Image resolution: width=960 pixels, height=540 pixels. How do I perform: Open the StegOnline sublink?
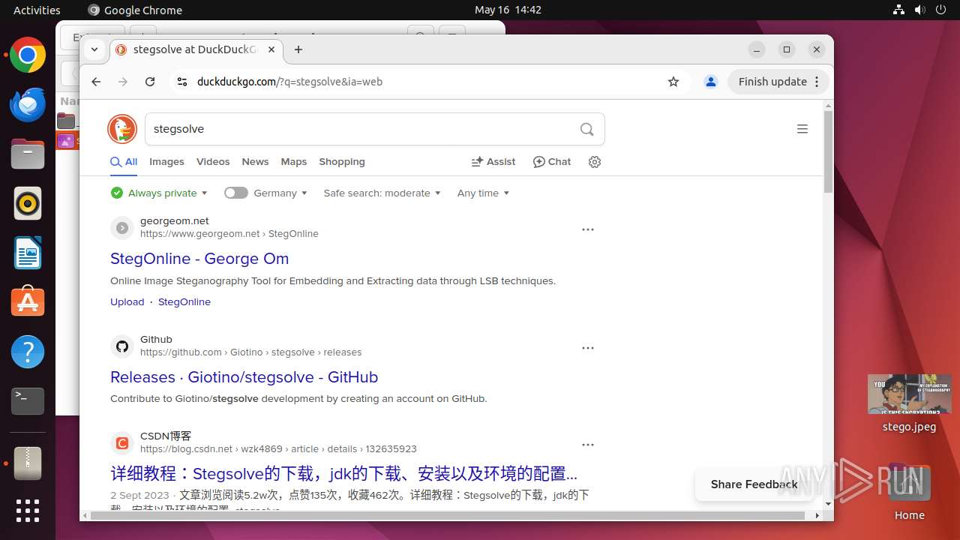[184, 301]
